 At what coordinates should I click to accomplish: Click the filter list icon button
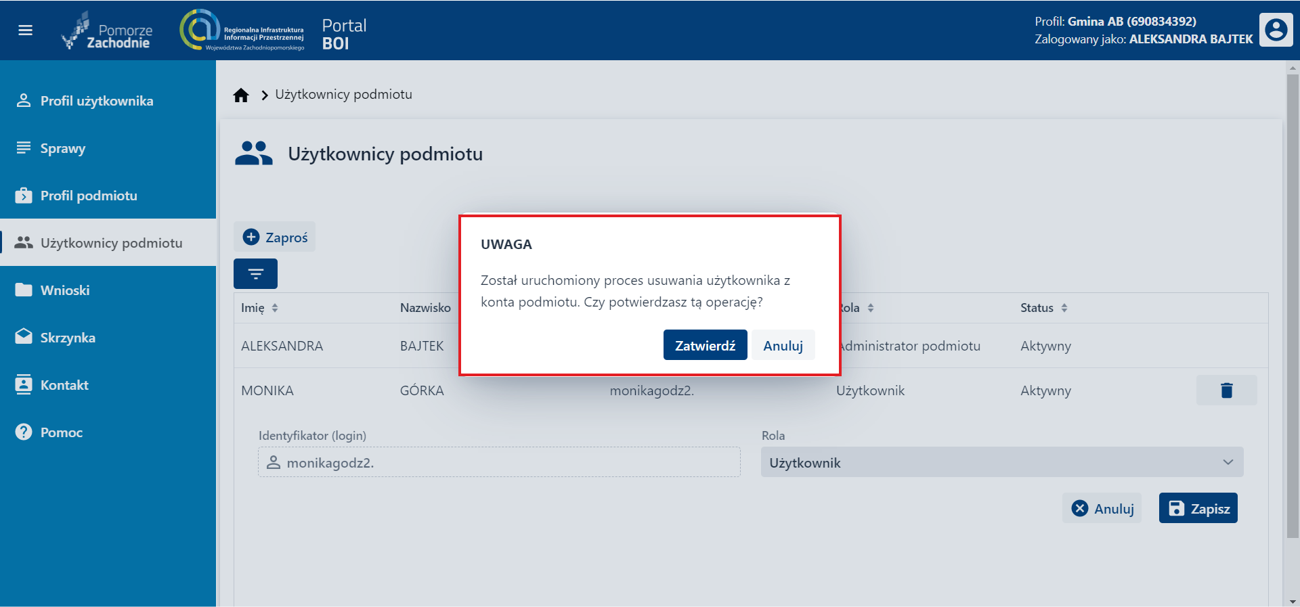(x=255, y=274)
